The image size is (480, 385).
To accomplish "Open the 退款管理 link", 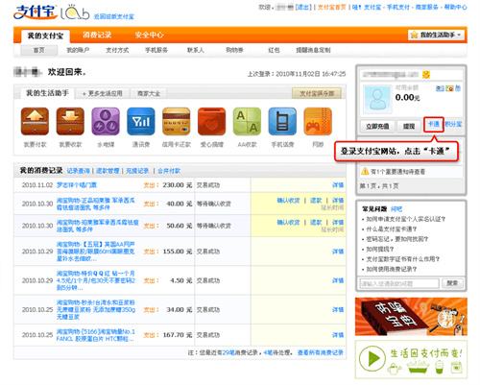I will click(x=108, y=171).
